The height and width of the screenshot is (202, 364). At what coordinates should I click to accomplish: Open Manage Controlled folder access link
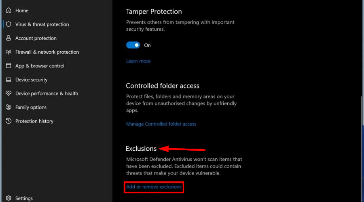tap(161, 124)
